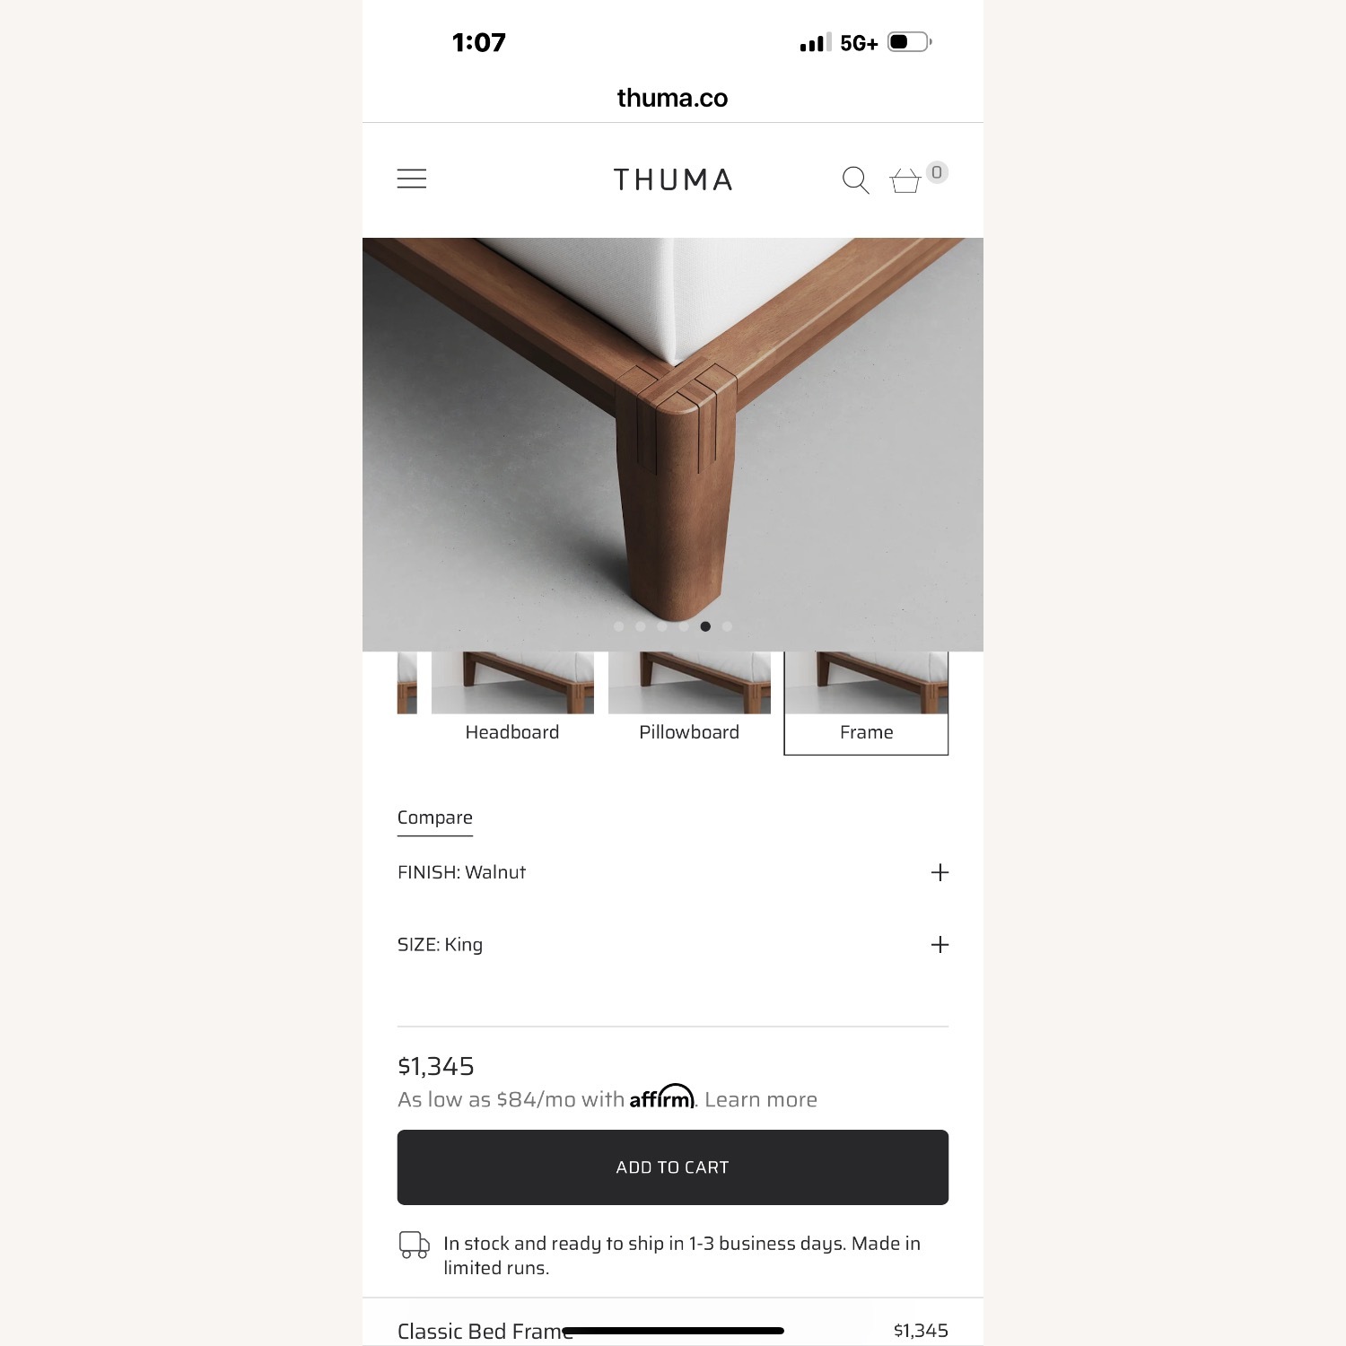Tap the search magnifier icon
The width and height of the screenshot is (1346, 1346).
(x=856, y=180)
